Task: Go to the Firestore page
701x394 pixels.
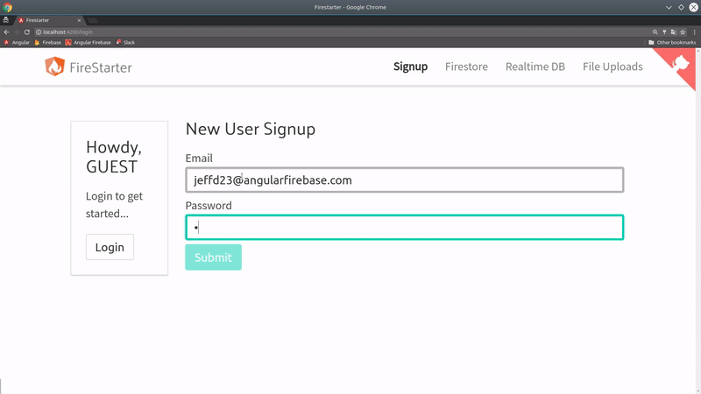Action: click(466, 67)
